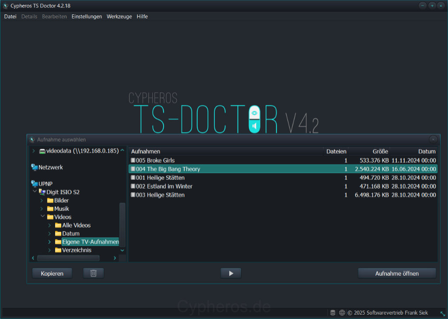Sort recordings by the Größe column
Viewport: 448px width, 319px height.
[x=381, y=151]
